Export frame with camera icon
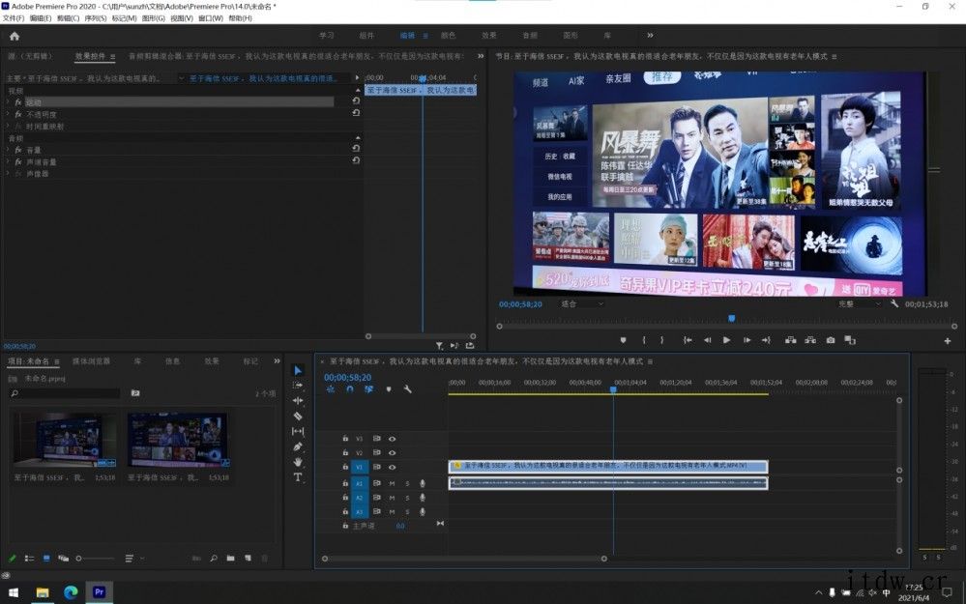The width and height of the screenshot is (966, 604). [831, 340]
